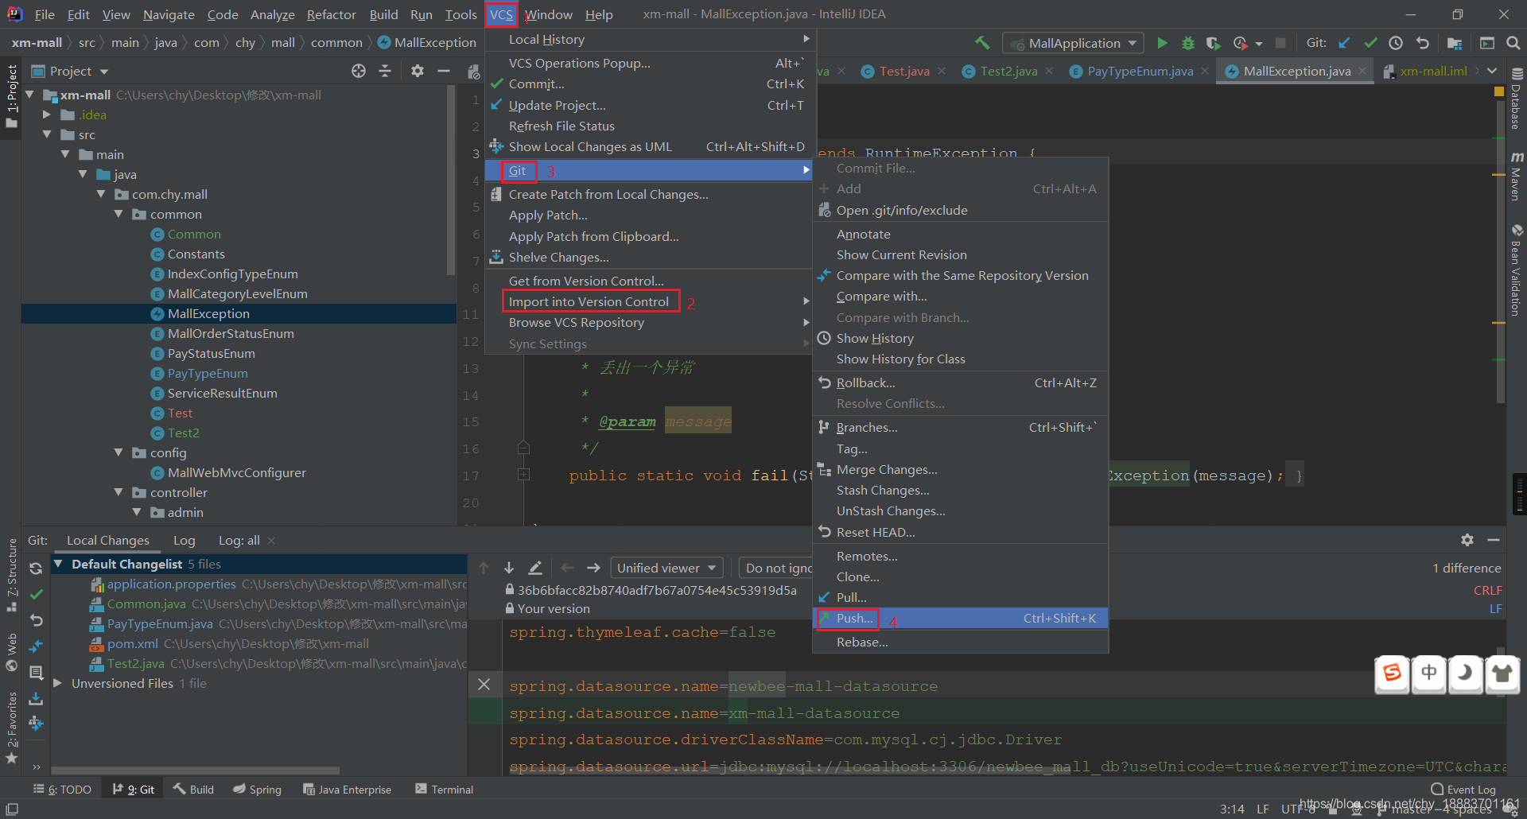Run MallApplication with Coverage shield icon
Image resolution: width=1527 pixels, height=819 pixels.
[x=1212, y=43]
